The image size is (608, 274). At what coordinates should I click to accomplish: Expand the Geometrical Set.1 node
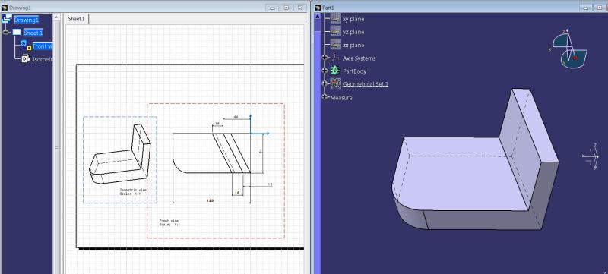click(325, 83)
